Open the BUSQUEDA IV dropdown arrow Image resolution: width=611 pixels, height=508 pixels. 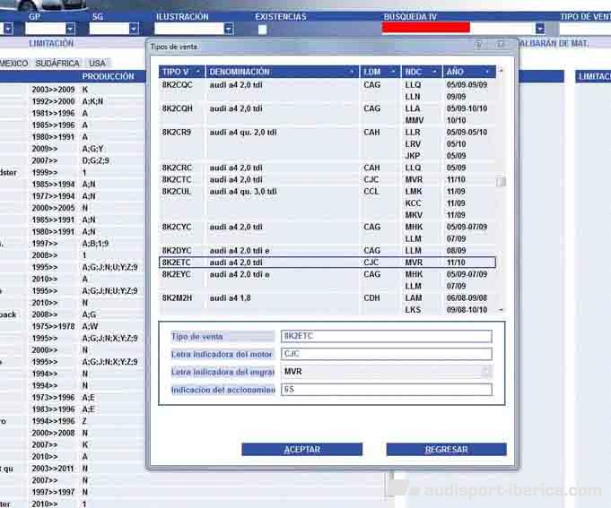pos(540,29)
